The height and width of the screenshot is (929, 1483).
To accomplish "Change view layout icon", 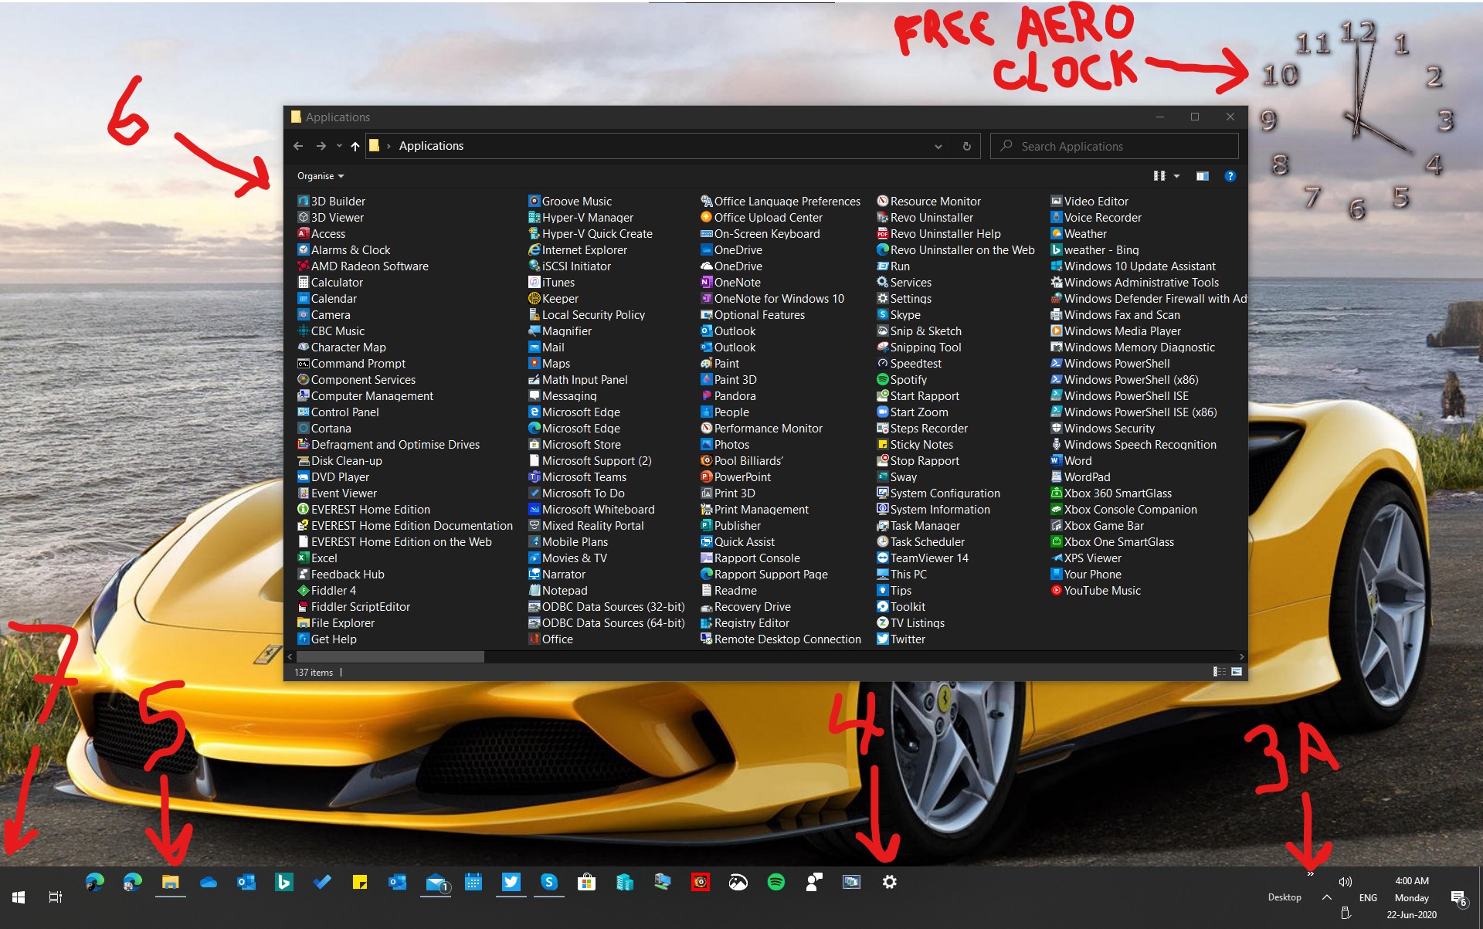I will tap(1159, 176).
